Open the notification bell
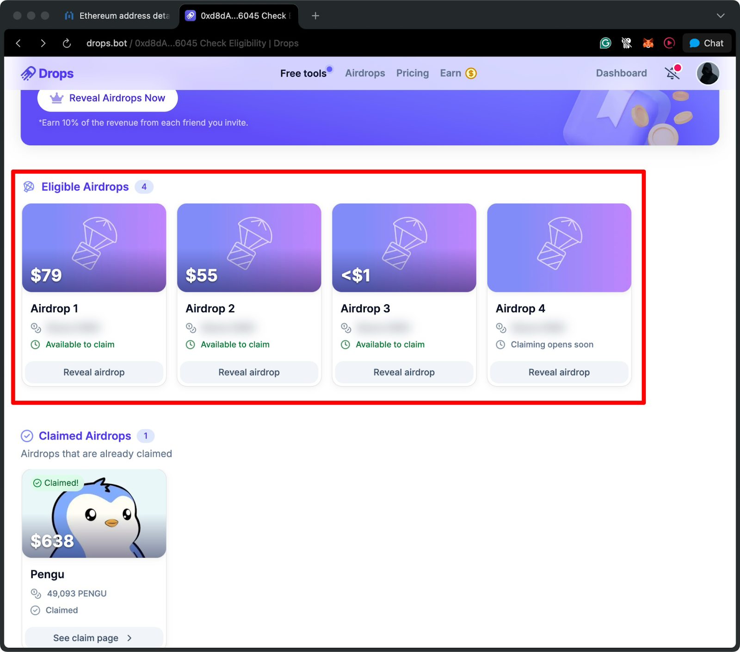The width and height of the screenshot is (740, 652). click(672, 73)
